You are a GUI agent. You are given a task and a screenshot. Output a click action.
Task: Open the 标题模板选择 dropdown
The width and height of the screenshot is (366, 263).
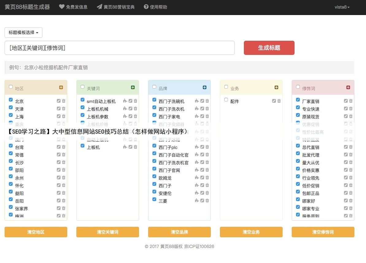pyautogui.click(x=23, y=32)
